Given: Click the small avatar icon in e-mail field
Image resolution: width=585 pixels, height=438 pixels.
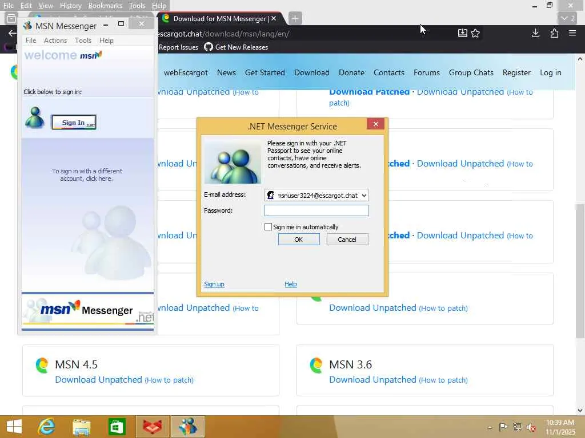Looking at the screenshot, I should point(270,196).
